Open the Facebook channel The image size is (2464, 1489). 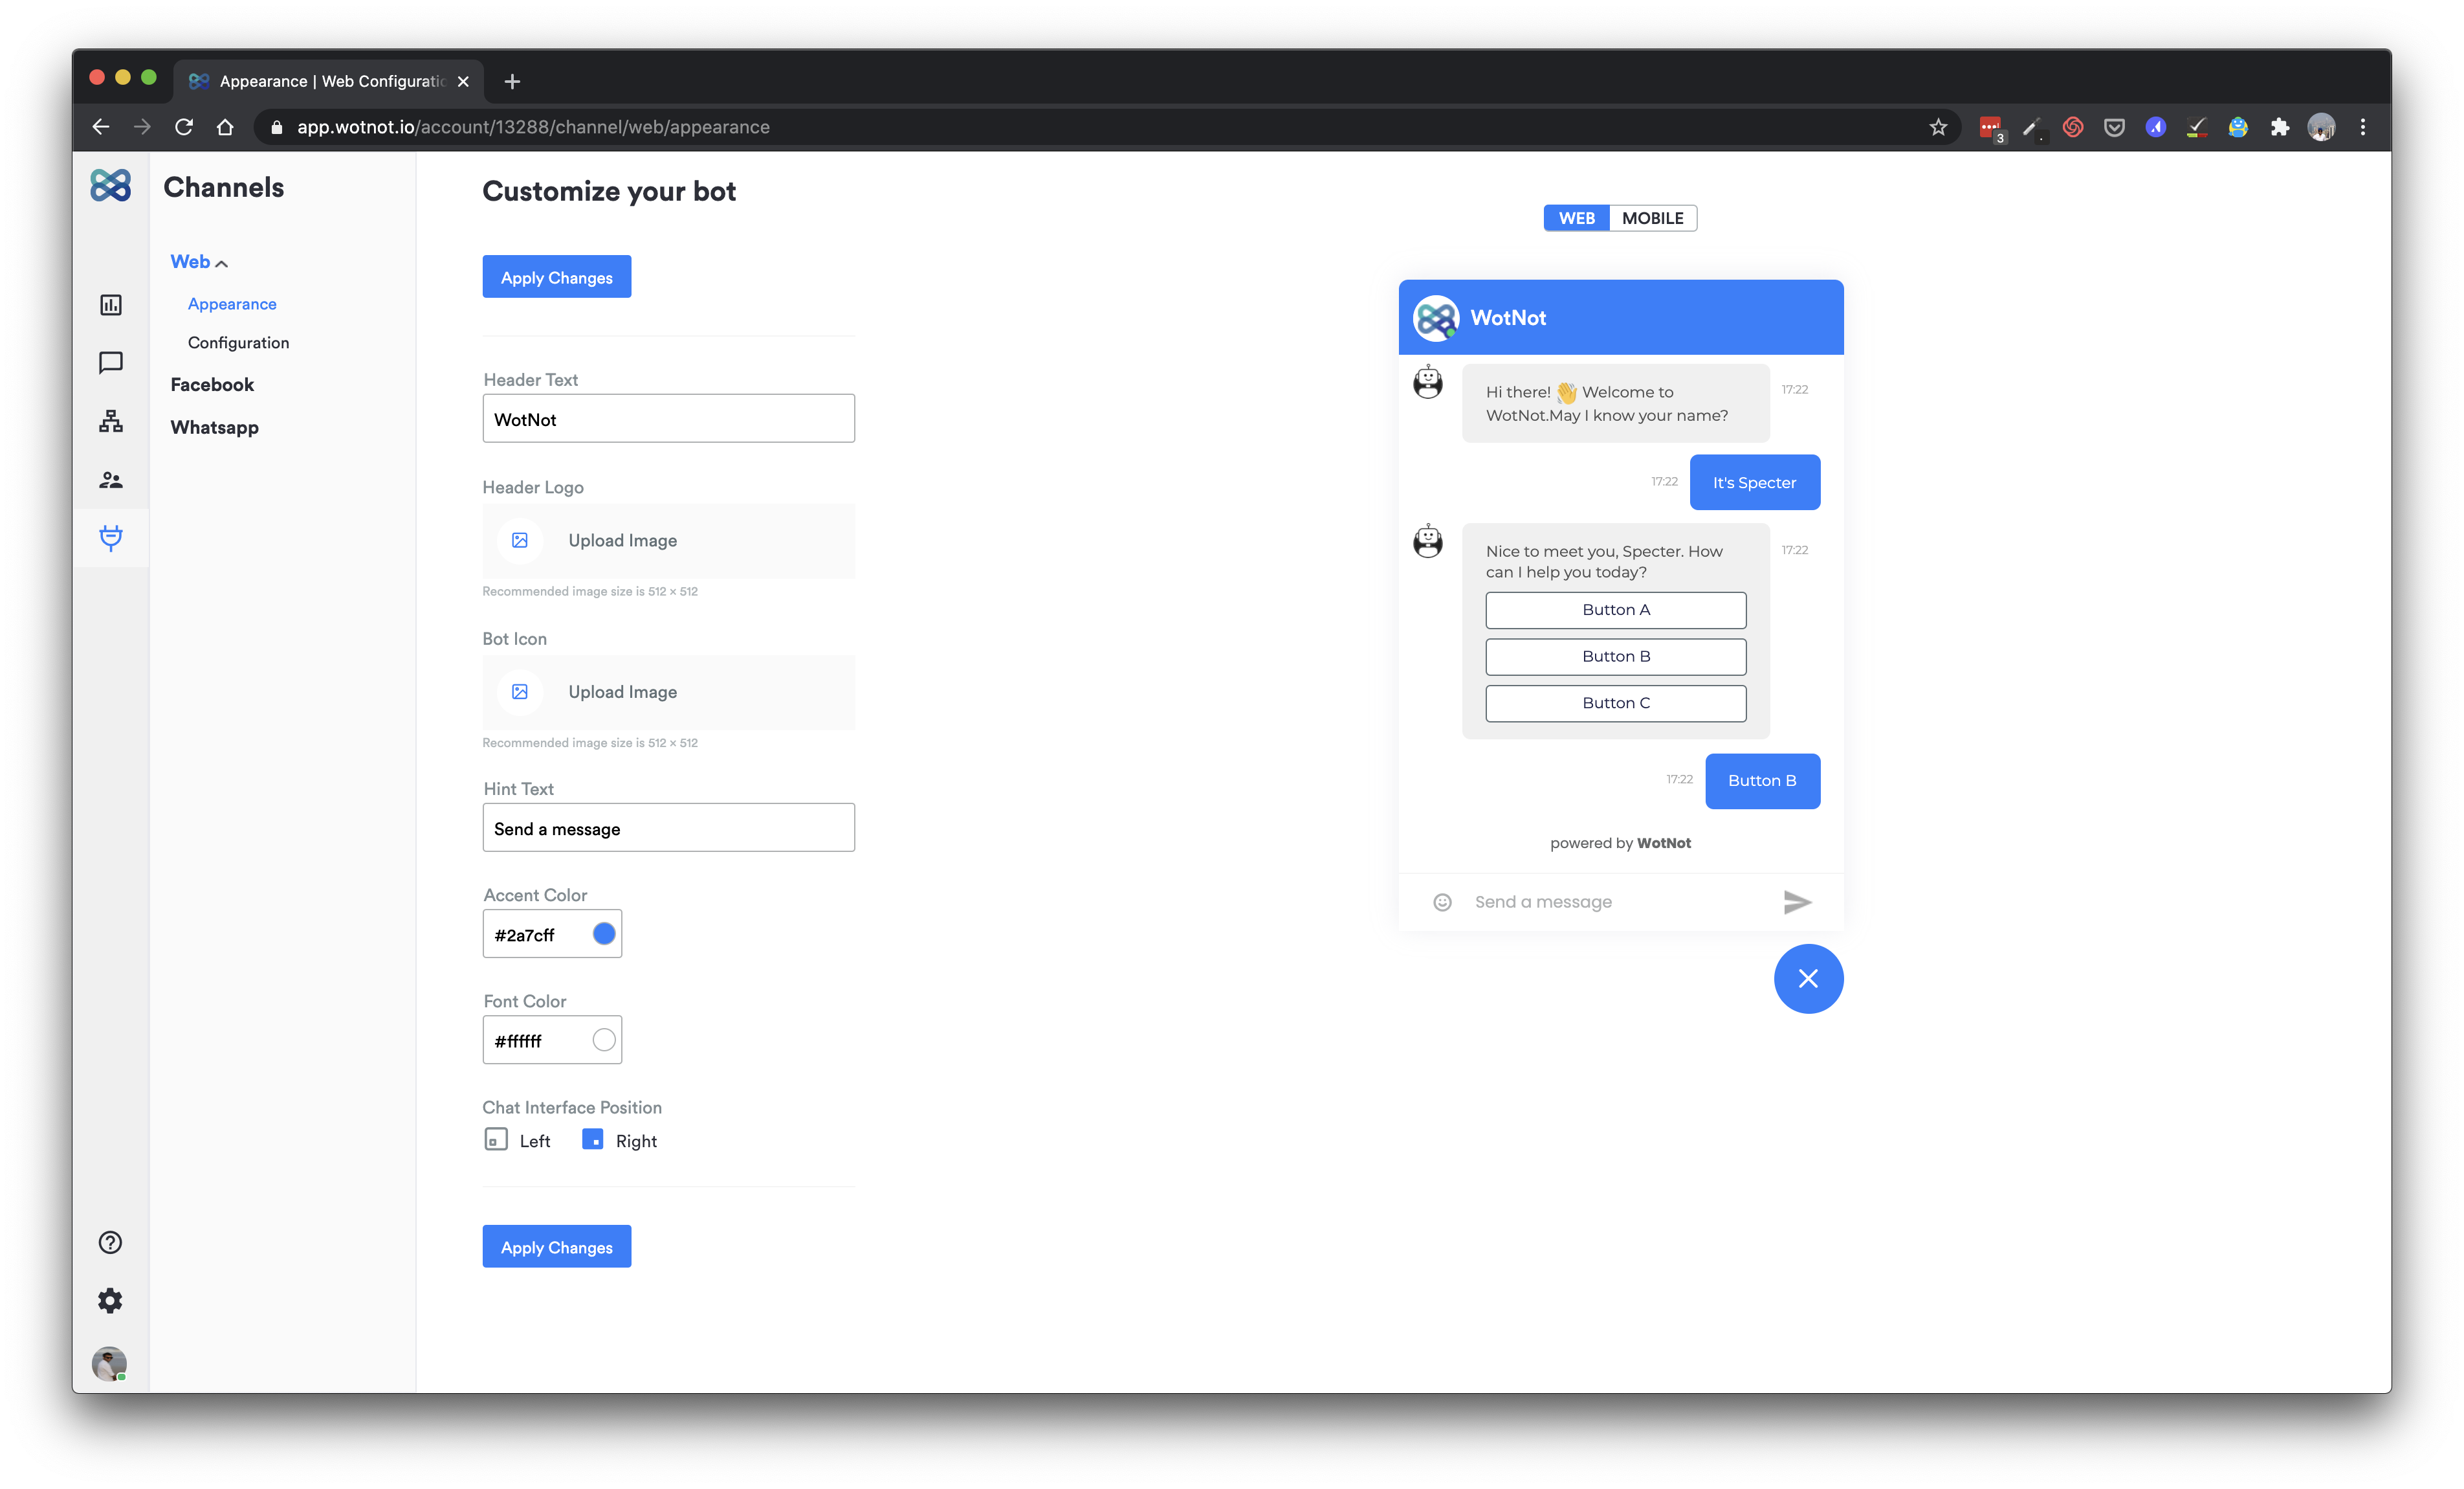[212, 385]
